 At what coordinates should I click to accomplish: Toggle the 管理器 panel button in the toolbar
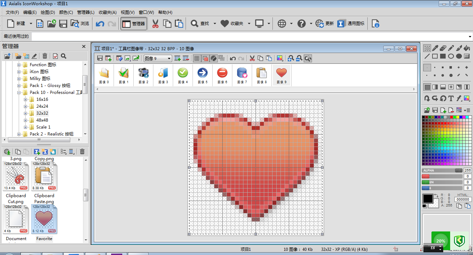click(134, 24)
